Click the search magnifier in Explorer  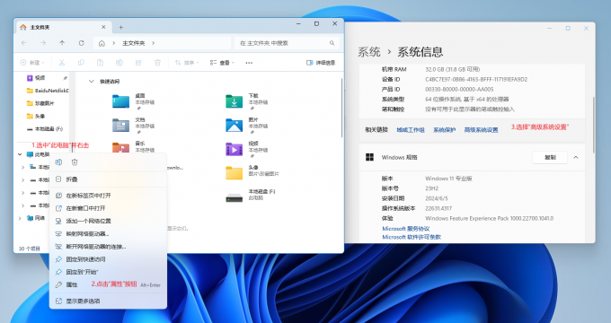(x=332, y=43)
